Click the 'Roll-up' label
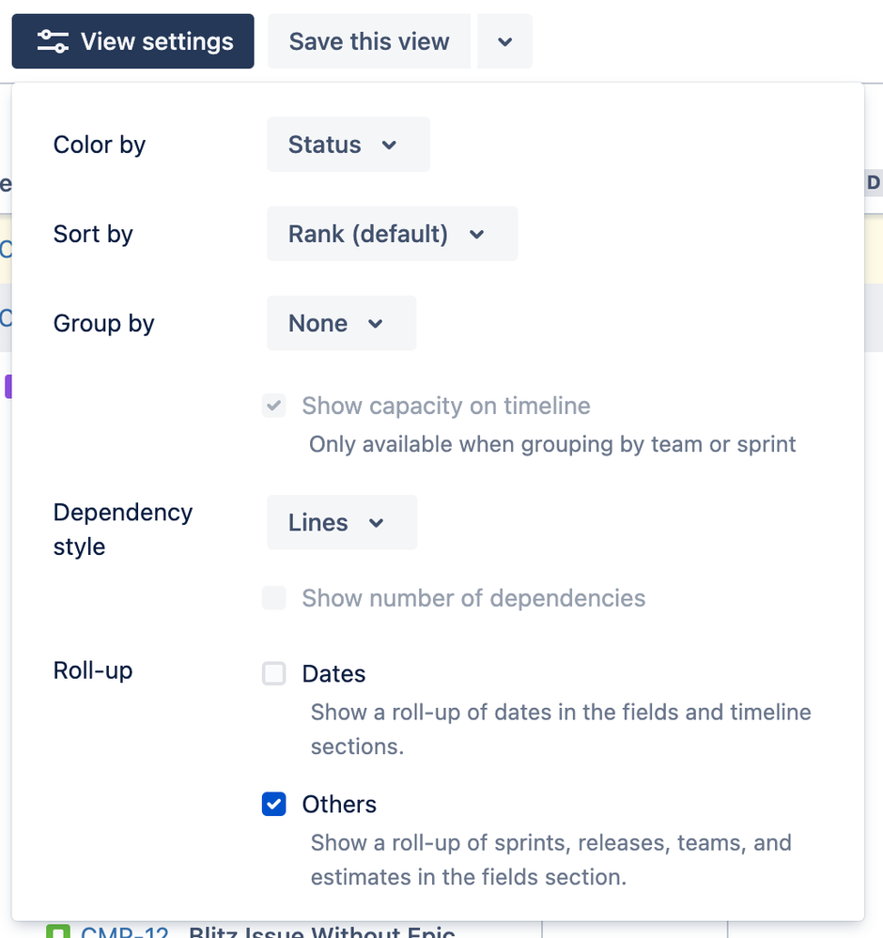 coord(93,670)
